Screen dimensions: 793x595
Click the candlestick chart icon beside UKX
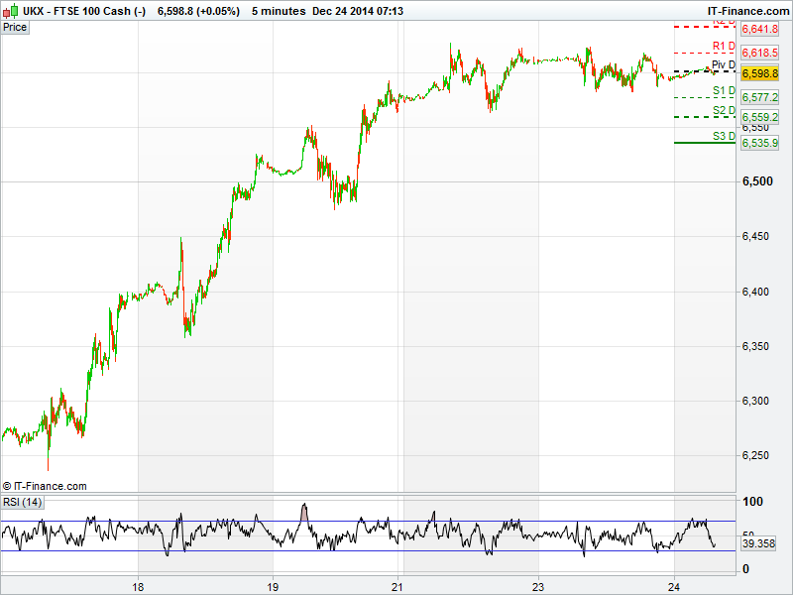(10, 11)
